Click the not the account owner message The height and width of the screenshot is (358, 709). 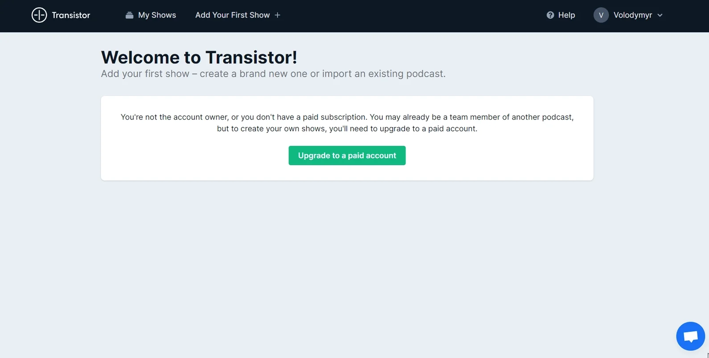[x=347, y=123]
